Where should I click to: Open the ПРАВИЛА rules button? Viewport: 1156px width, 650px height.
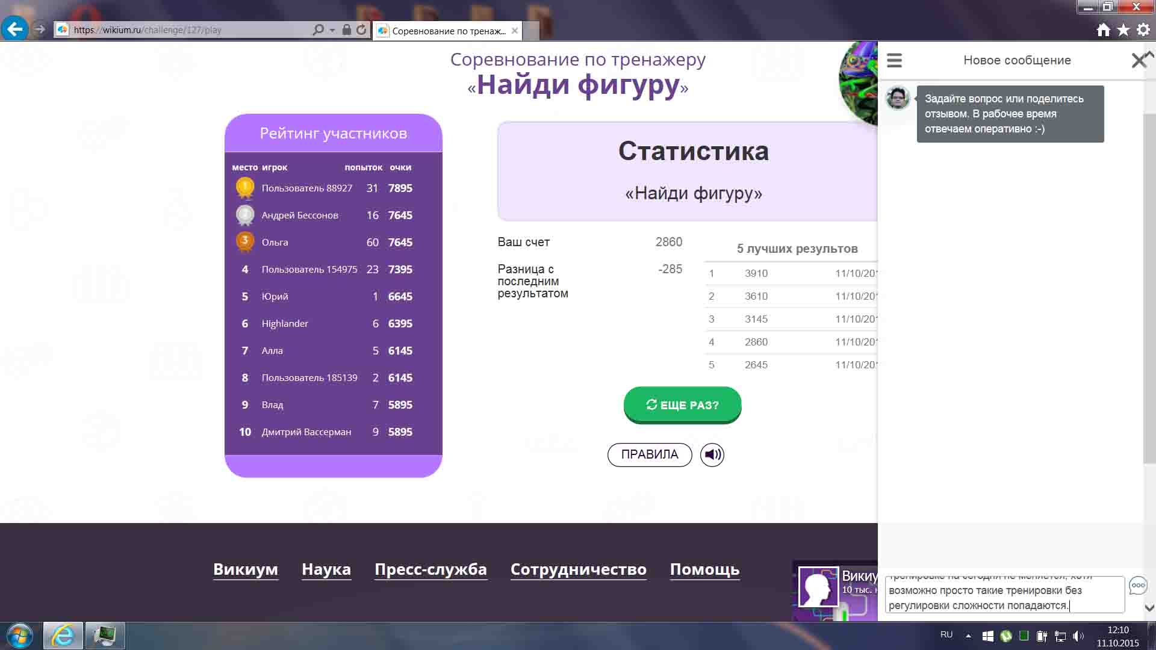click(x=650, y=454)
